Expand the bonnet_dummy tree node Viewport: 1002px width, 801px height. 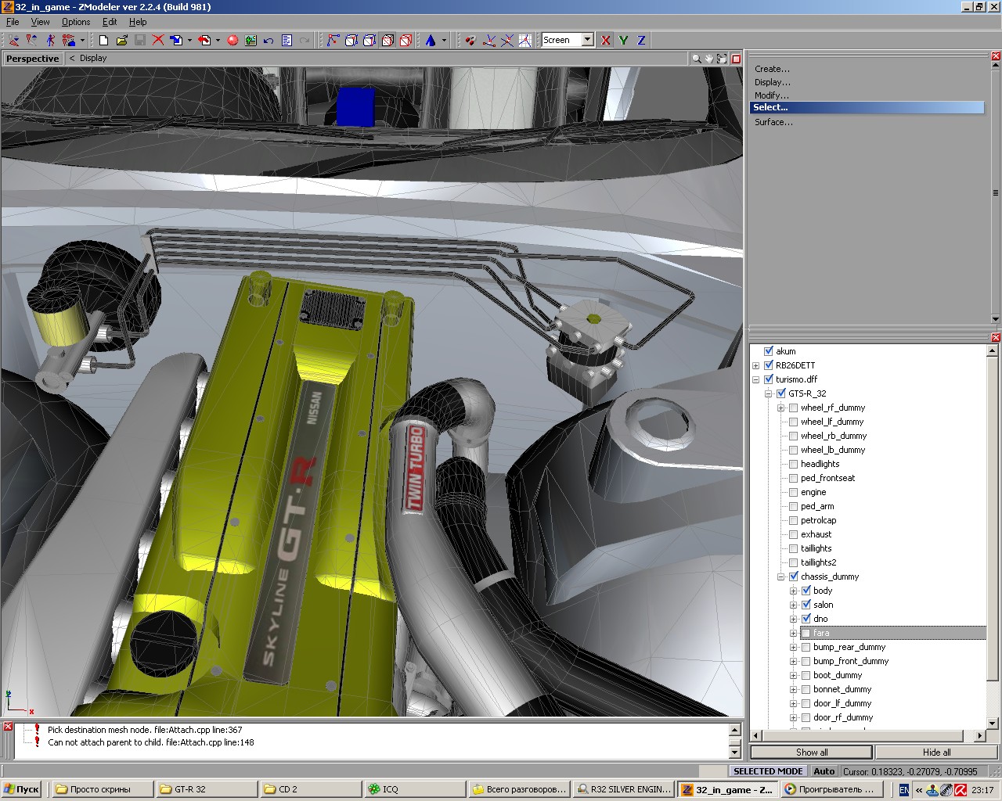point(794,689)
